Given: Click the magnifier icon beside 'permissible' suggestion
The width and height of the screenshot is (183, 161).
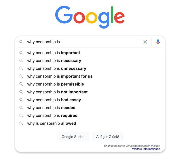Looking at the screenshot, I should (x=21, y=84).
